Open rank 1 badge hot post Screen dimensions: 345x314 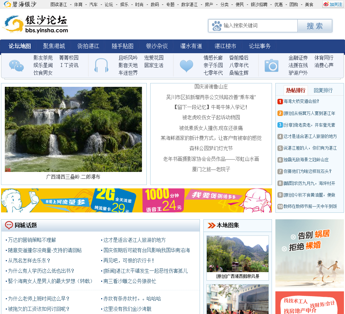pyautogui.click(x=280, y=102)
